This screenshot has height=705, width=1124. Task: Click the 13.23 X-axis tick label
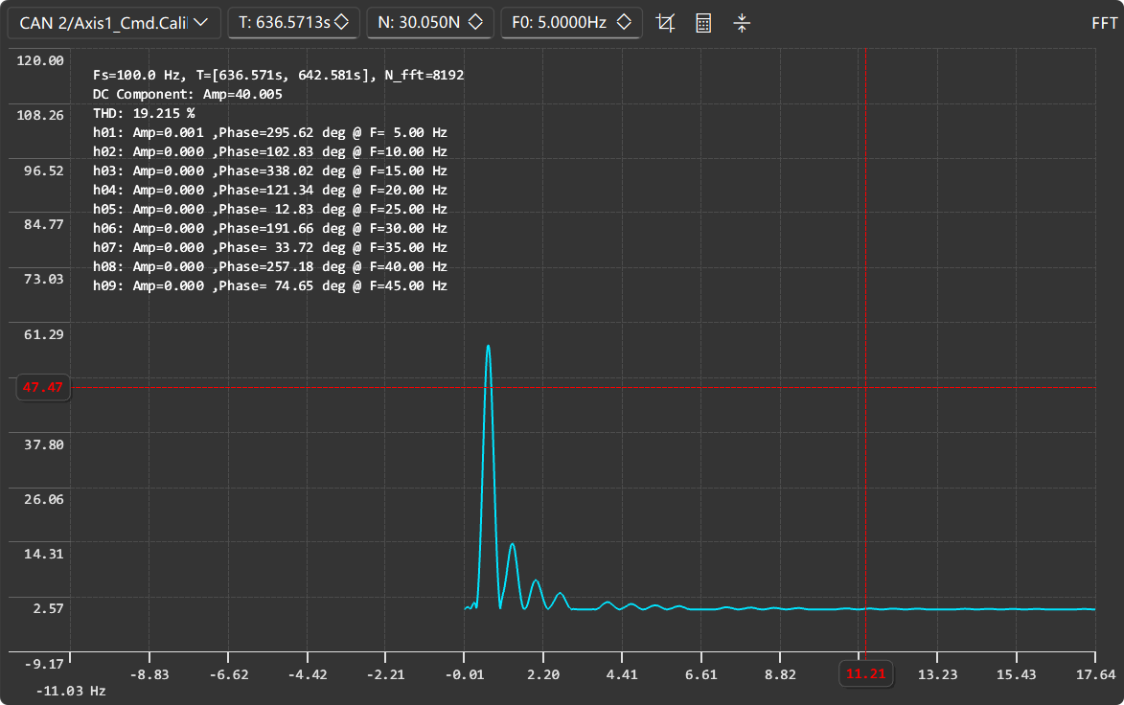(x=937, y=675)
